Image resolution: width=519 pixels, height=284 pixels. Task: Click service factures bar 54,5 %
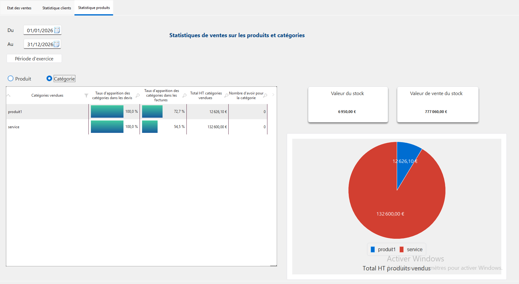point(150,127)
